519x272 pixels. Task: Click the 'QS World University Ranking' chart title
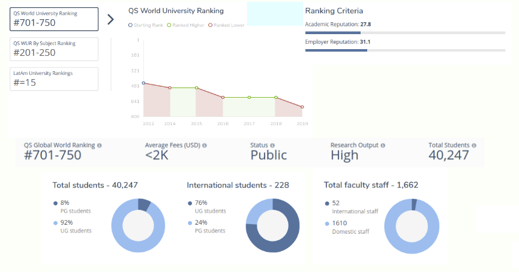pyautogui.click(x=176, y=11)
